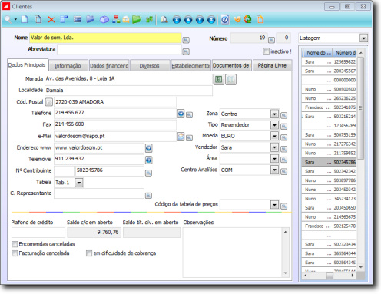Expand the Zona dropdown
The height and width of the screenshot is (294, 381).
pyautogui.click(x=274, y=114)
